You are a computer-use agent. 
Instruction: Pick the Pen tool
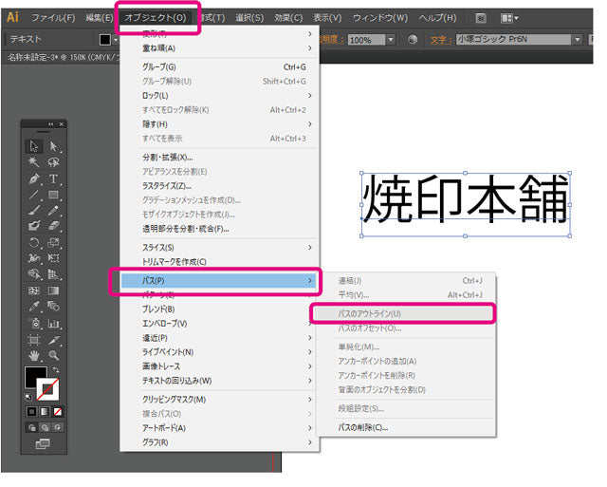pos(34,178)
